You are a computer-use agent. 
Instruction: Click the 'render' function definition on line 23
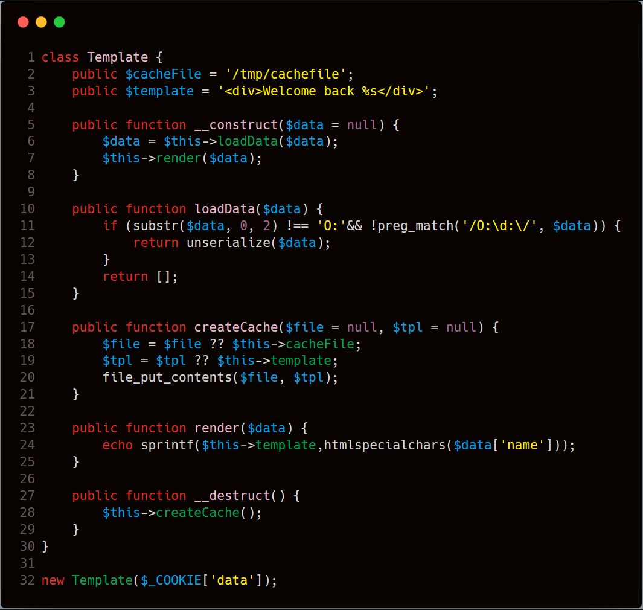point(217,428)
